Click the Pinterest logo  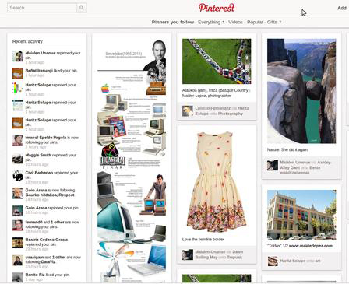coord(217,8)
